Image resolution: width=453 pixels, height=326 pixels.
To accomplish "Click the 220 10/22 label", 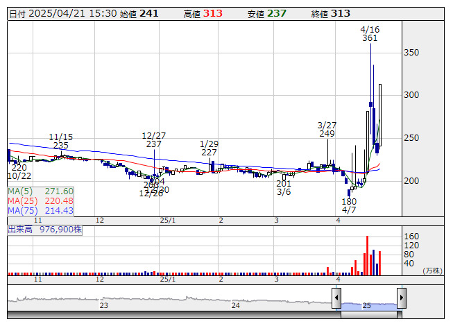I will pos(19,172).
